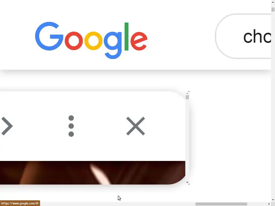Click the preview panel scrollbar up arrow
The height and width of the screenshot is (206, 275).
(x=187, y=93)
